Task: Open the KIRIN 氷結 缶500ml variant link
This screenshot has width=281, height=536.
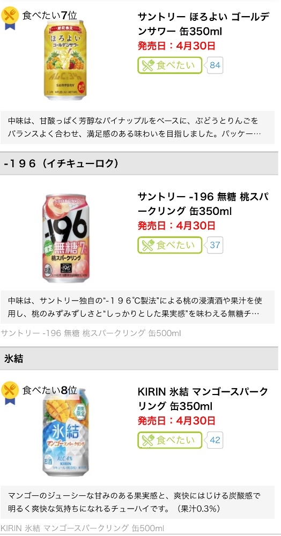Action: (83, 528)
